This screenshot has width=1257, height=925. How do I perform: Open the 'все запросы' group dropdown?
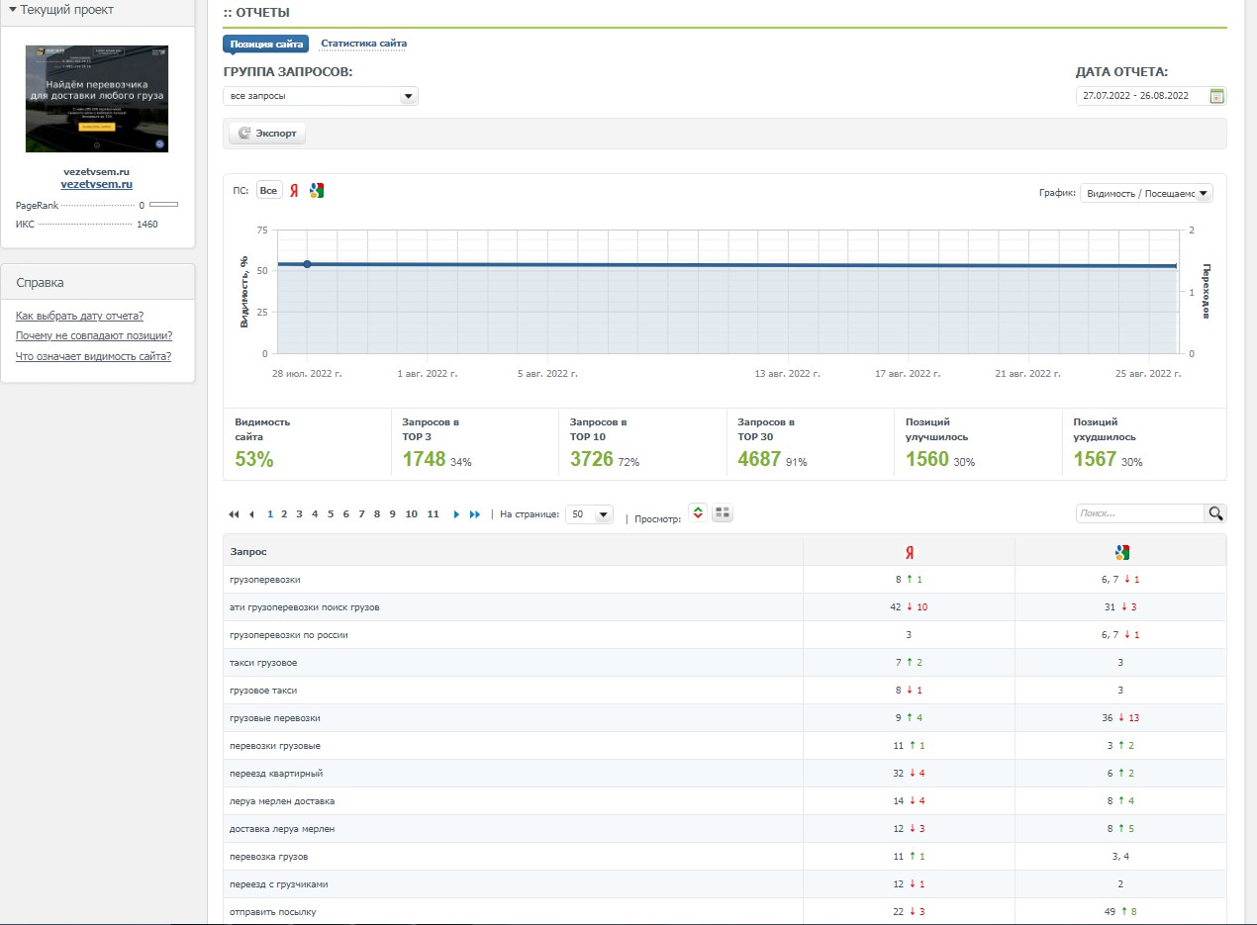321,96
